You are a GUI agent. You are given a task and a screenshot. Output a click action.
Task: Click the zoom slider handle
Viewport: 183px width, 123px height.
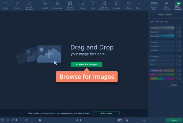click(x=16, y=120)
